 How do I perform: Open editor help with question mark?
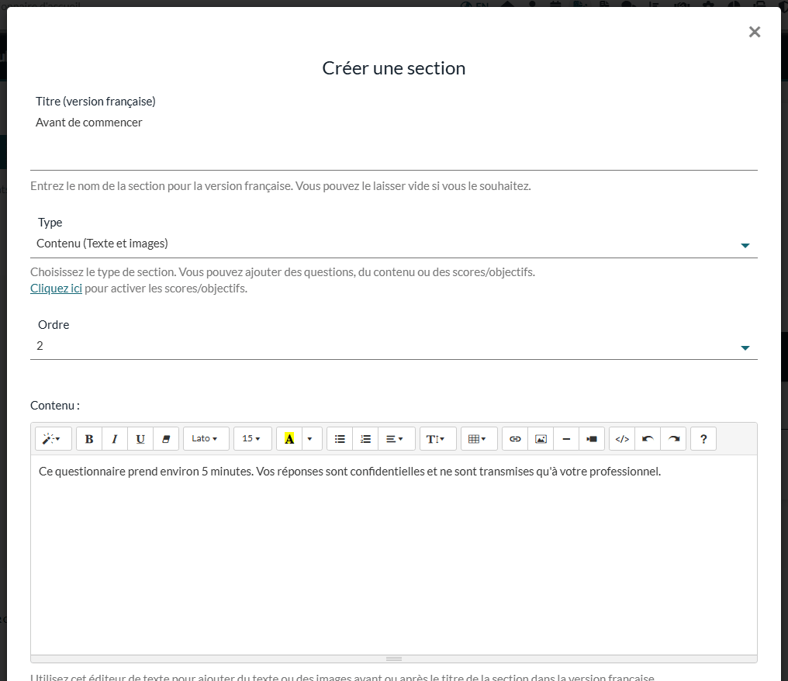703,439
